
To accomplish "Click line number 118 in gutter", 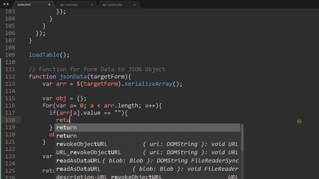I will (x=10, y=120).
